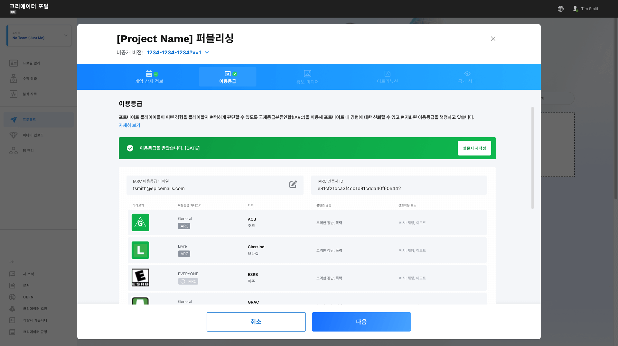Click IARC badge in ACB General row
This screenshot has width=618, height=346.
(184, 226)
